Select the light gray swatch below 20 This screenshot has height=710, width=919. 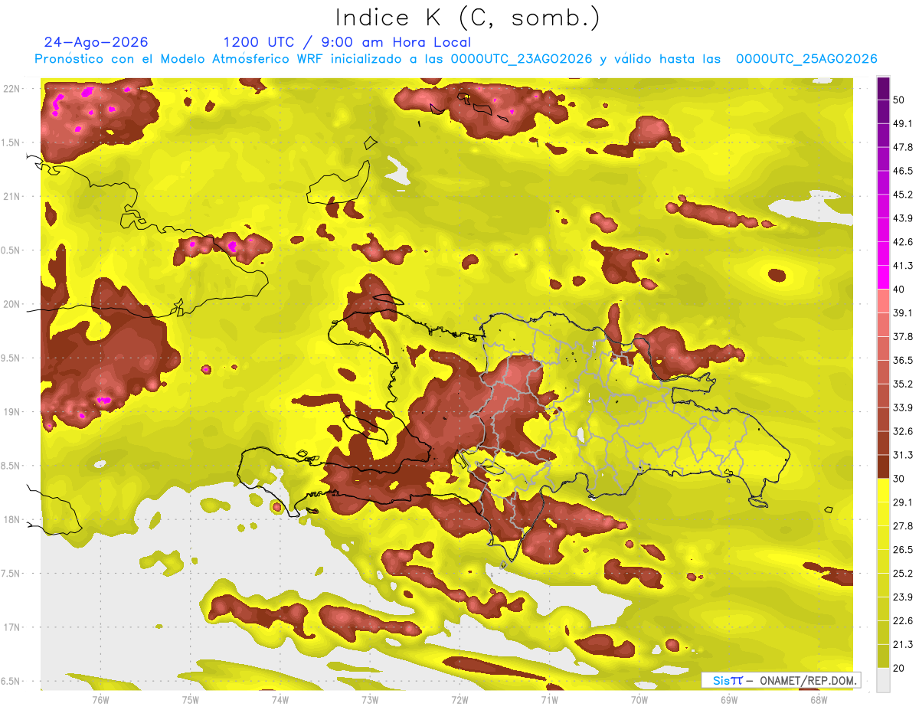883,679
